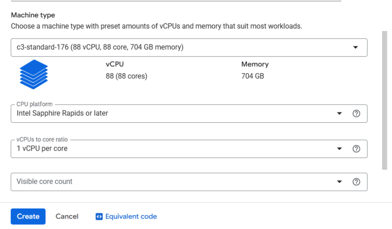The width and height of the screenshot is (392, 229).
Task: Click the Intel Sapphire Rapids or later field
Action: (x=62, y=113)
